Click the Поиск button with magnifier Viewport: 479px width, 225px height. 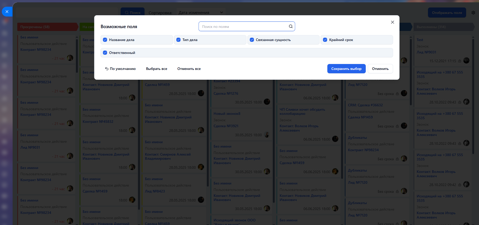click(133, 13)
